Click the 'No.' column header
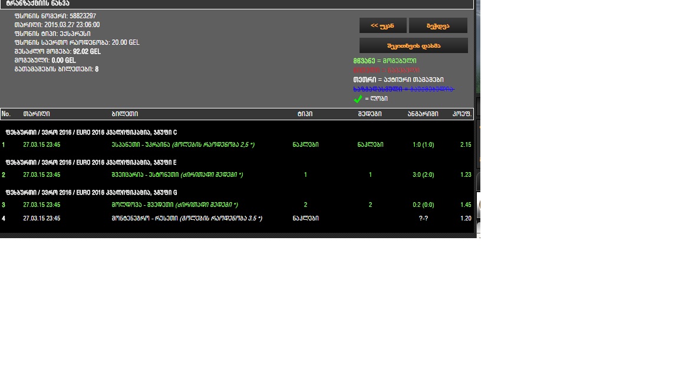The image size is (679, 382). (6, 114)
